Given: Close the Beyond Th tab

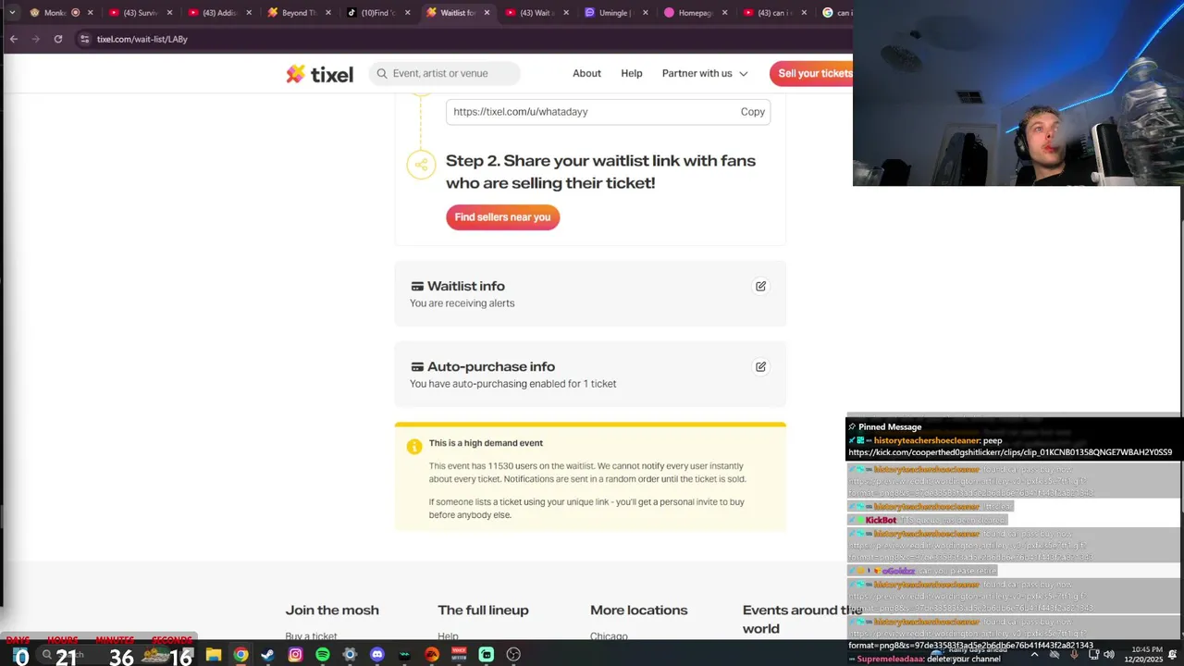Looking at the screenshot, I should [x=327, y=13].
